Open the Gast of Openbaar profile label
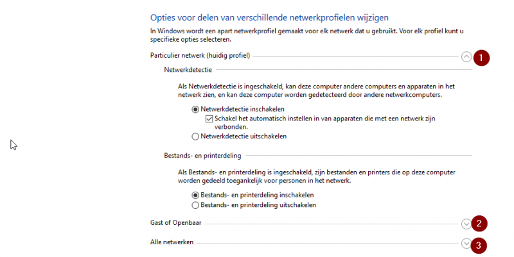Viewport: 514px width, 257px height. (177, 222)
